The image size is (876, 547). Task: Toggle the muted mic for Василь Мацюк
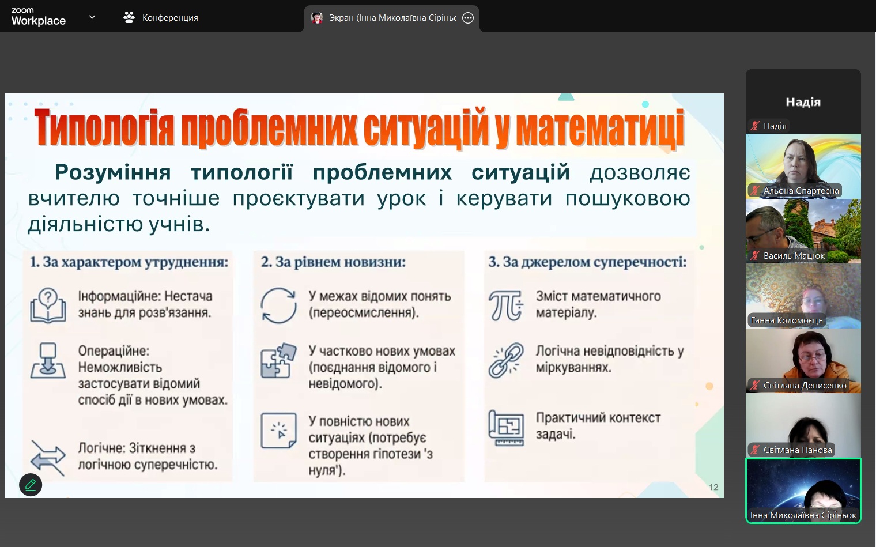[x=755, y=255]
